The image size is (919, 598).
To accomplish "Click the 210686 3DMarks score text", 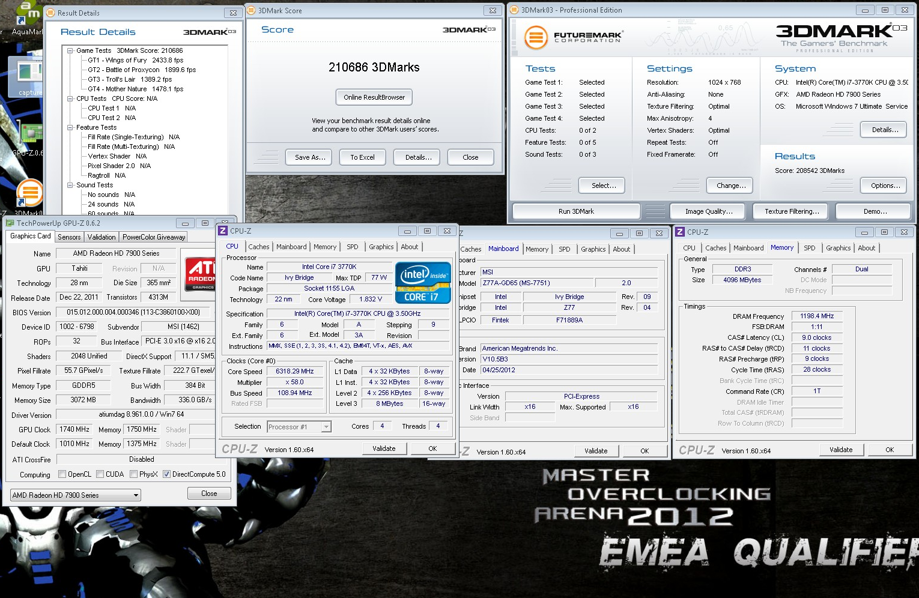I will pyautogui.click(x=374, y=67).
